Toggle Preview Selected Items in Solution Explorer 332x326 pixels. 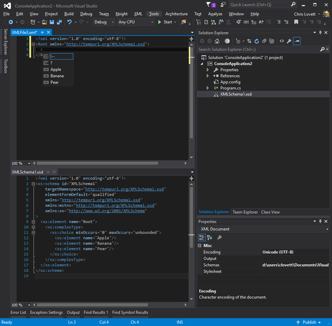(297, 41)
